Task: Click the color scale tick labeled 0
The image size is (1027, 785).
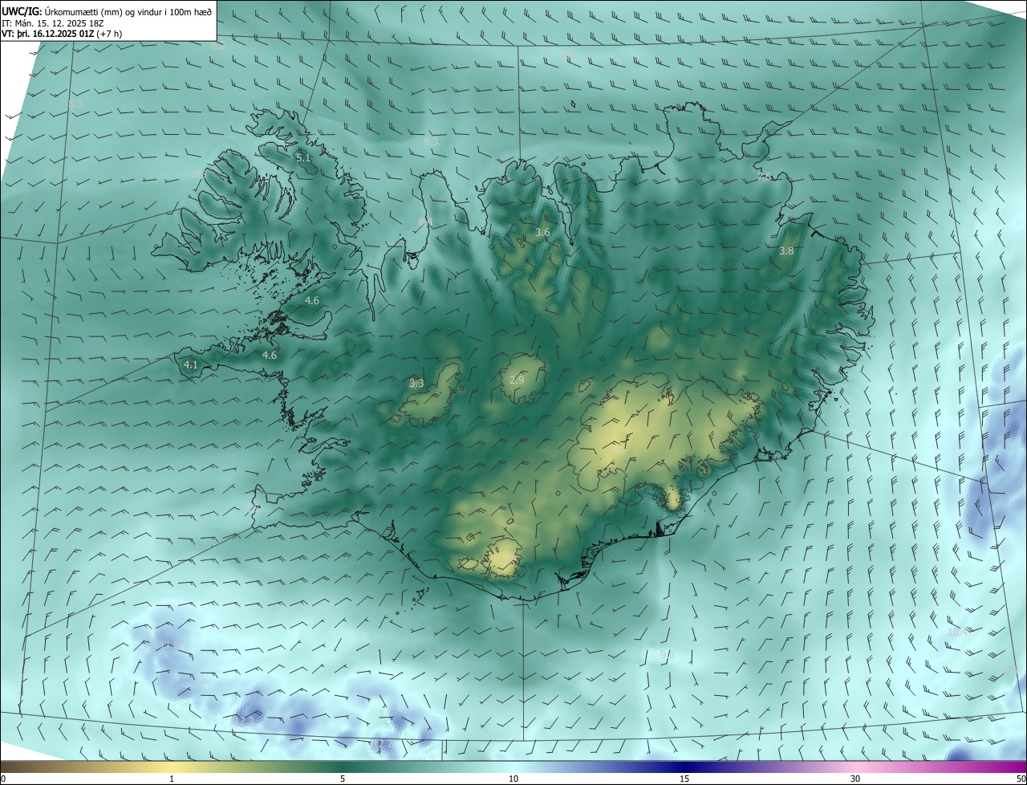Action: click(x=3, y=779)
